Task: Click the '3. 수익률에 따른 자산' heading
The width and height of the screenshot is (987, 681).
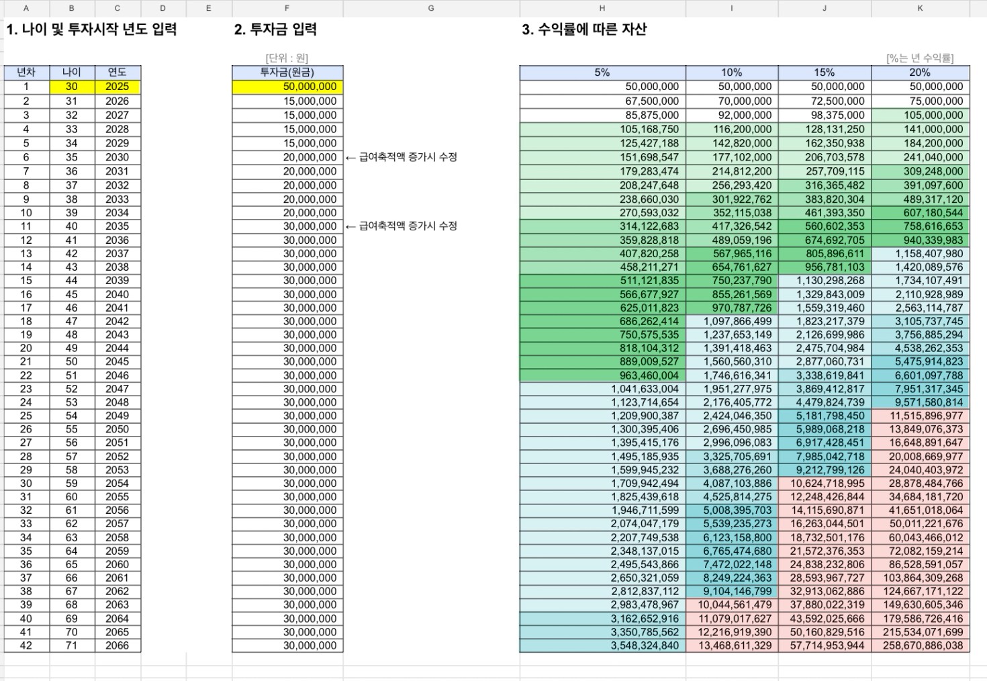Action: click(x=583, y=30)
